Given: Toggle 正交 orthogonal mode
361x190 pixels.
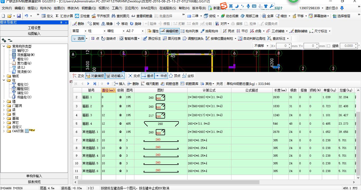Looking at the screenshot, I should pyautogui.click(x=78, y=76).
